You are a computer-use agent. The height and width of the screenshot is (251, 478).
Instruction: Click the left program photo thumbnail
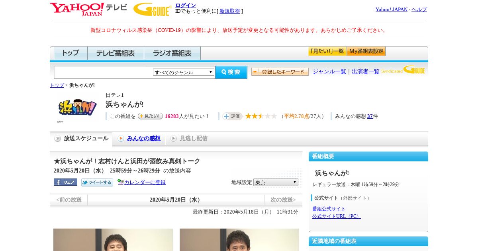(x=113, y=239)
